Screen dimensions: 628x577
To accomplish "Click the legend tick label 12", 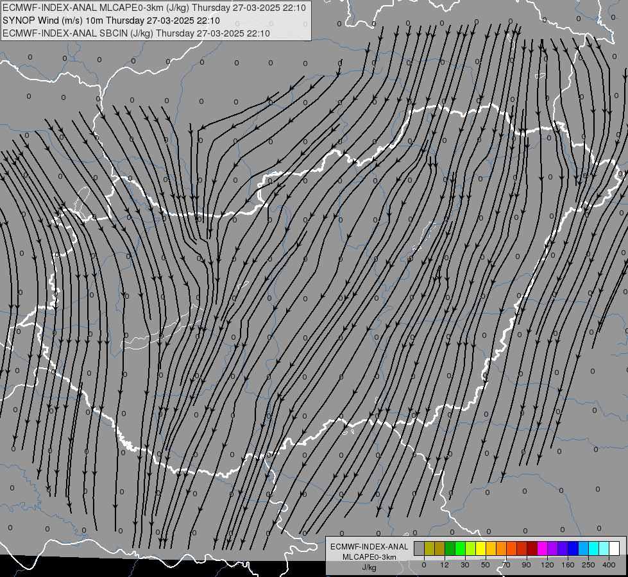I will tap(445, 565).
